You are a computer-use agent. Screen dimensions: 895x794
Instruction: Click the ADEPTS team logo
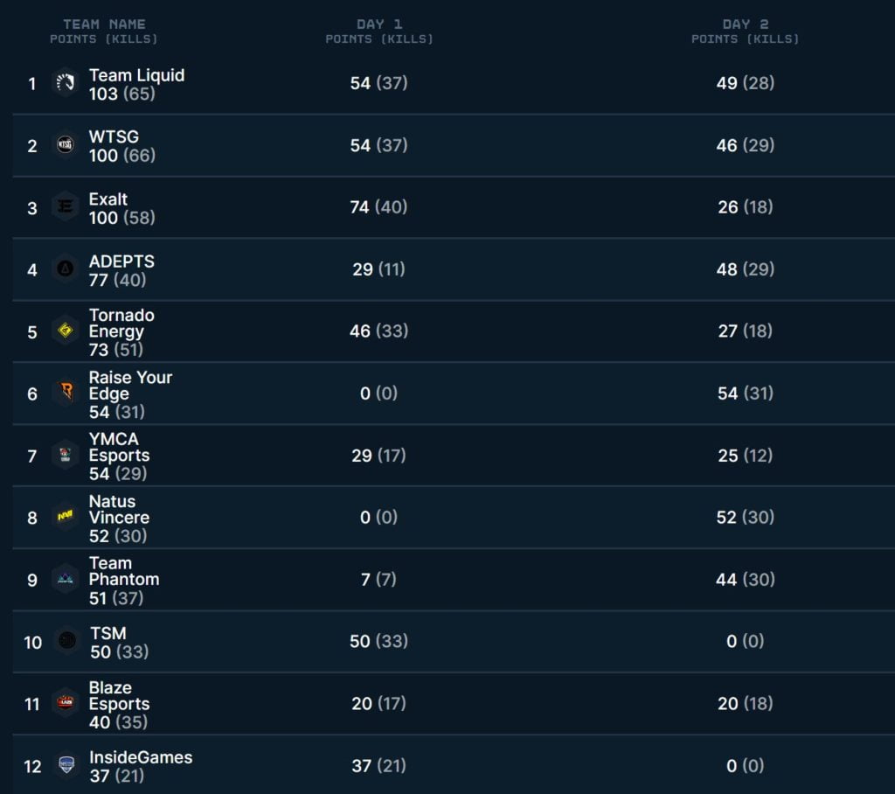66,269
